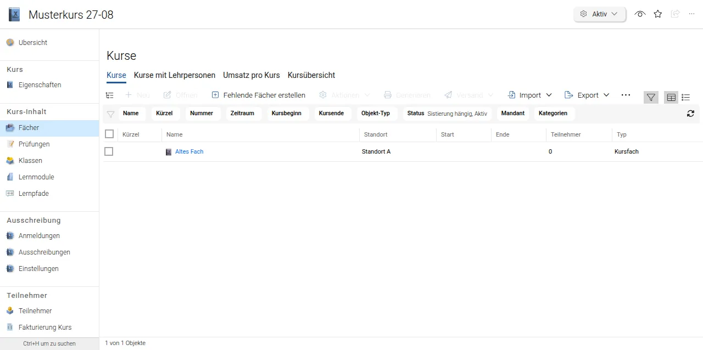Open Einstellungen in the sidebar

click(49, 269)
